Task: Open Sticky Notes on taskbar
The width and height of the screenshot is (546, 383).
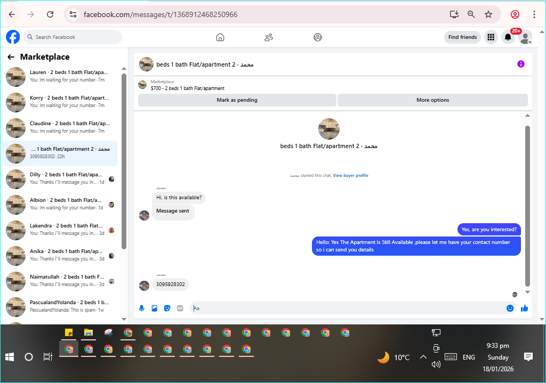Action: pos(69,333)
